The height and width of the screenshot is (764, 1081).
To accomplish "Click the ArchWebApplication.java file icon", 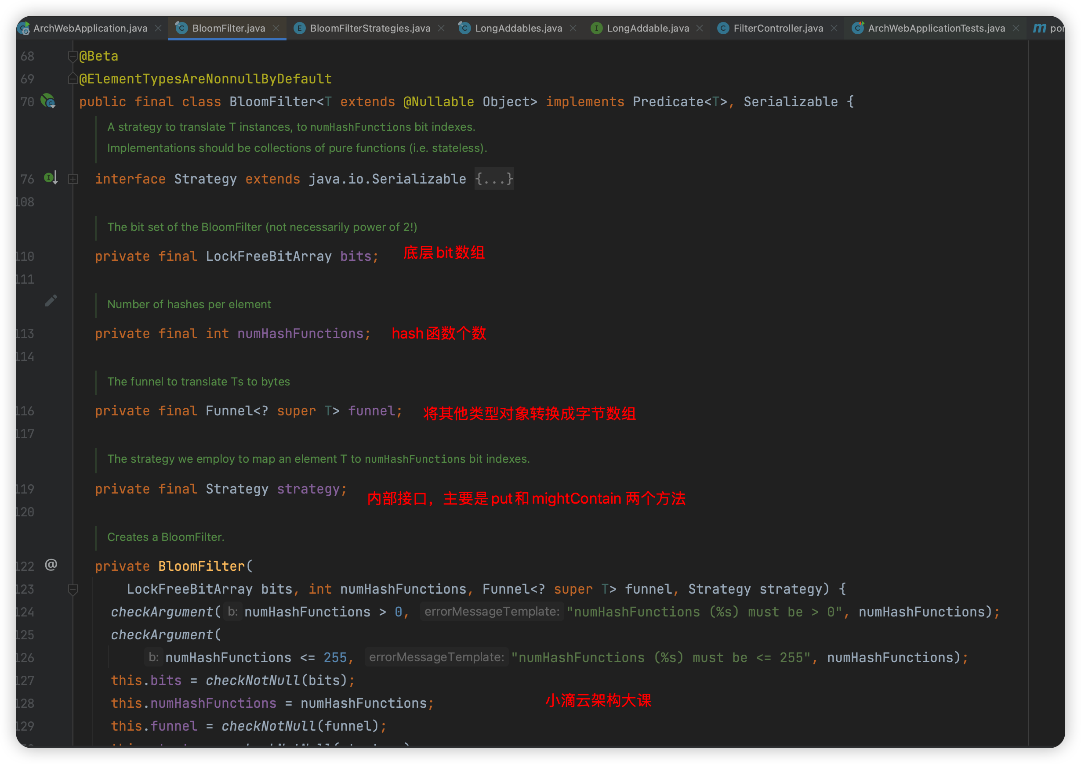I will coord(24,28).
